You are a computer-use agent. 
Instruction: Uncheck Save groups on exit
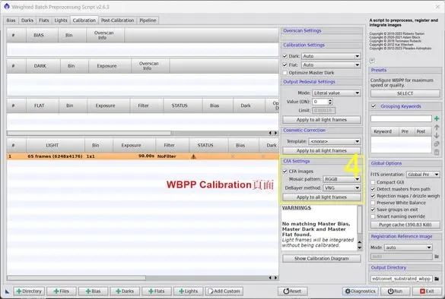pyautogui.click(x=373, y=209)
